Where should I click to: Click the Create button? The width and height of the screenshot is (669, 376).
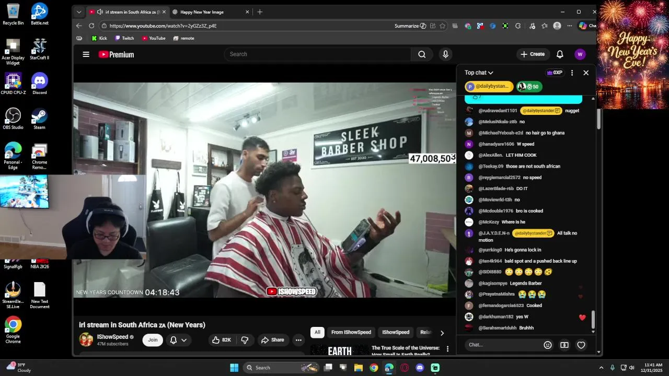coord(533,54)
